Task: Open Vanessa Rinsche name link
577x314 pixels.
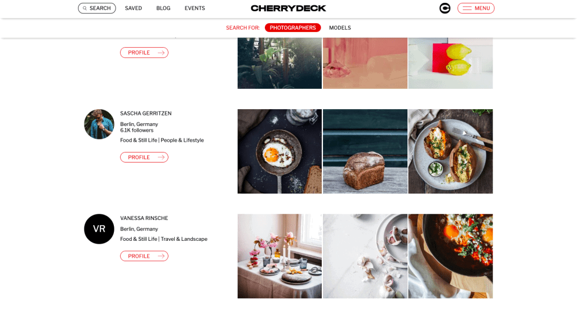Action: click(144, 218)
